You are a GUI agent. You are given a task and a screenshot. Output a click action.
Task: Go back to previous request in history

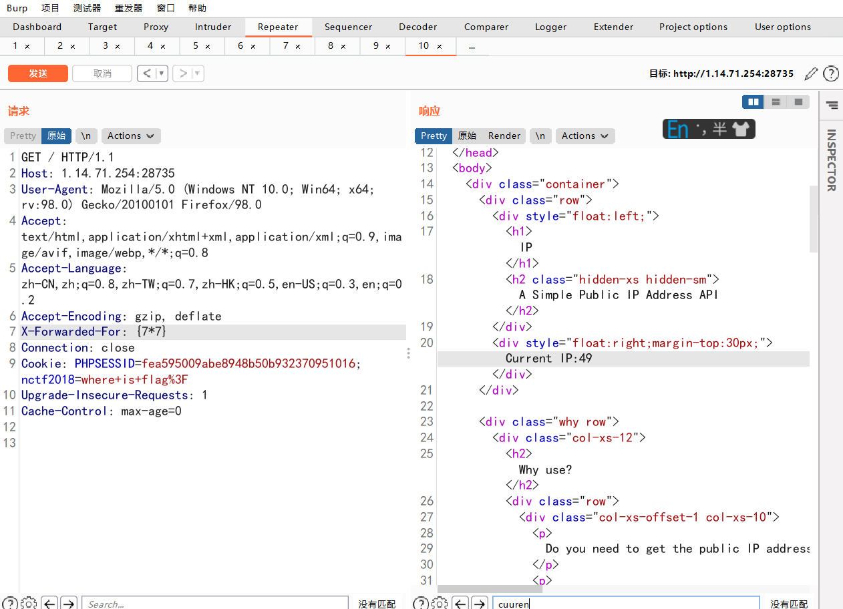147,73
